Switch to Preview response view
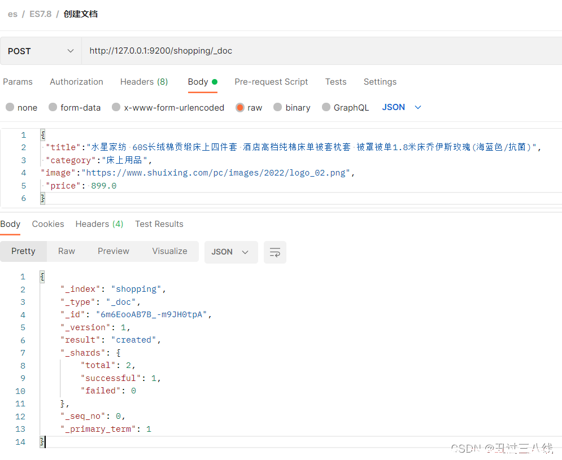 click(114, 251)
